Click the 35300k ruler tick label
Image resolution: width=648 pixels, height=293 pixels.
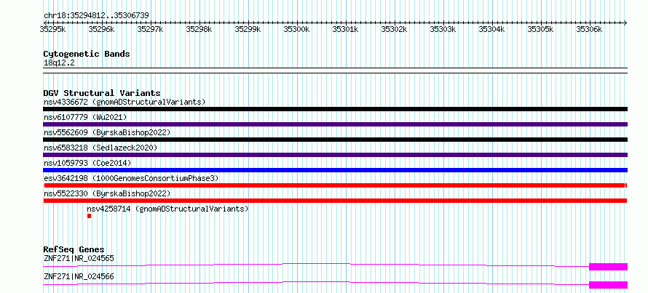[296, 29]
